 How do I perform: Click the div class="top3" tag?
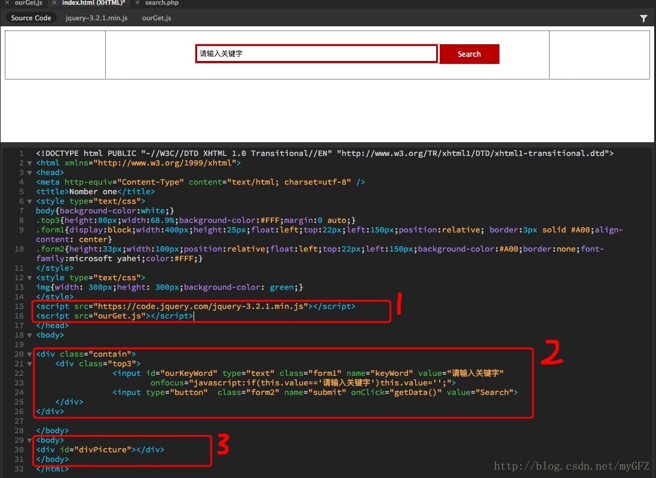point(98,364)
